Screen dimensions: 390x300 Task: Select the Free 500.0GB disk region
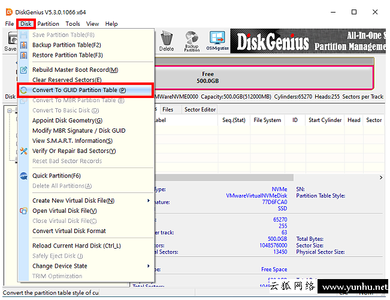coord(264,78)
